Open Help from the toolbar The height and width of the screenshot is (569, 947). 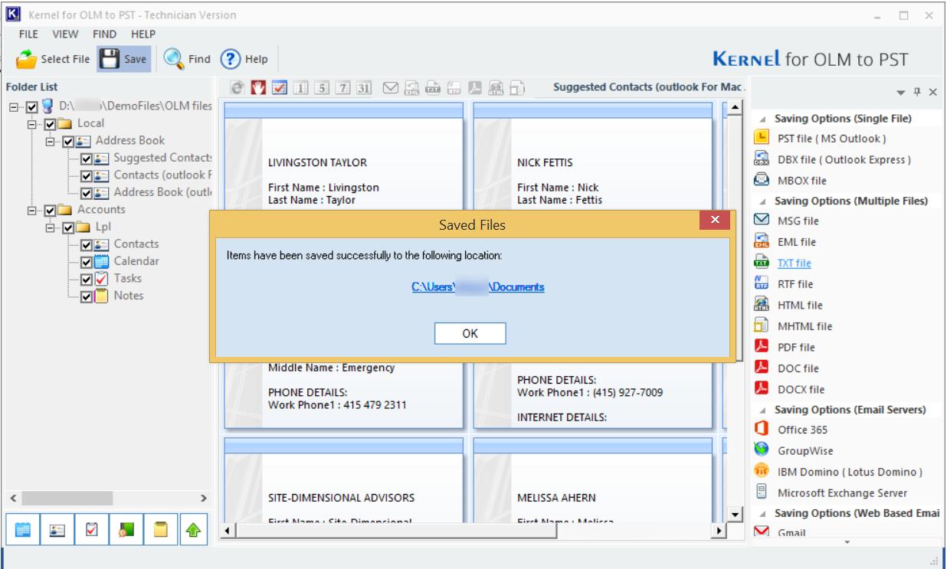pos(244,59)
